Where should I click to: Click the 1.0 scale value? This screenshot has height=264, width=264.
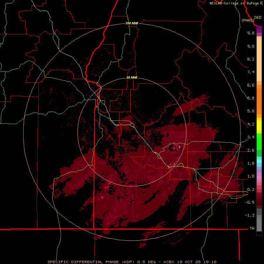tap(251, 176)
